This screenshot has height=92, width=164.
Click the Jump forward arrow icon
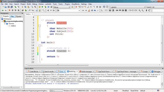tap(6, 10)
